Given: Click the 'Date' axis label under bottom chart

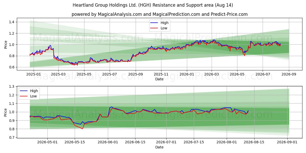Looking at the screenshot, I should pyautogui.click(x=159, y=147).
